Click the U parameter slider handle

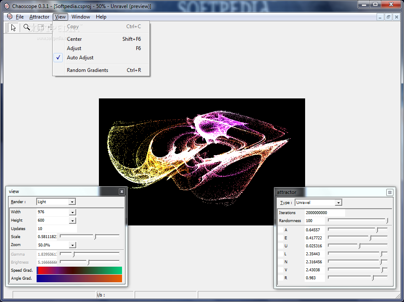pos(359,246)
